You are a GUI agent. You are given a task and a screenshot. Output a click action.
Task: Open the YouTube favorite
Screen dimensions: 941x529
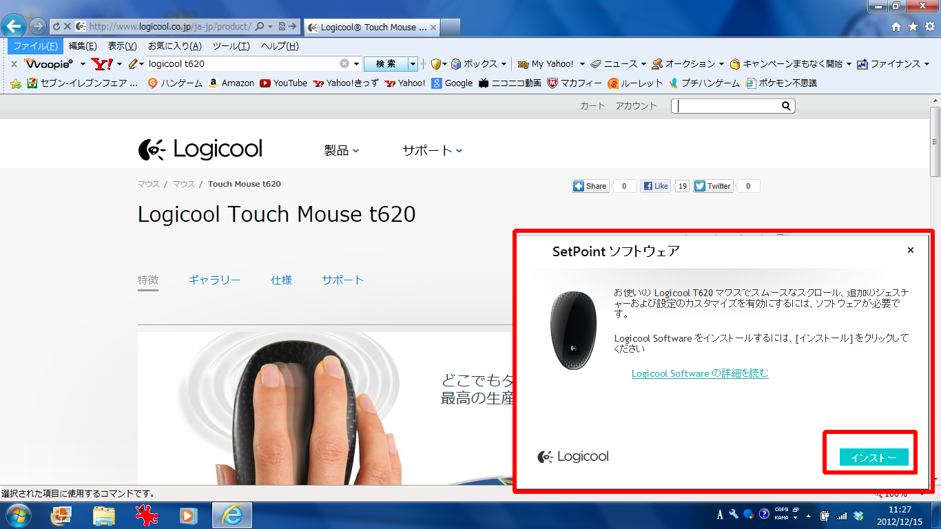pos(284,83)
